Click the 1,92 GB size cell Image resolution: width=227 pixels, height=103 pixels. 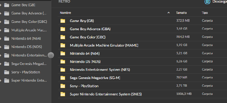(x=182, y=45)
